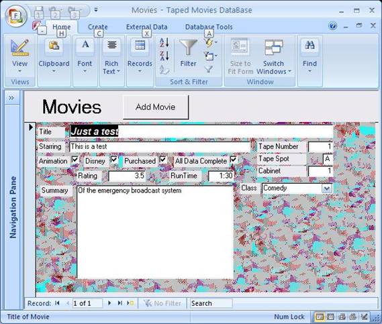The image size is (382, 324).
Task: Expand the Records dropdown arrow
Action: pyautogui.click(x=140, y=71)
